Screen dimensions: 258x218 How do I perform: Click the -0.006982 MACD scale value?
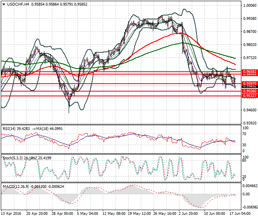pyautogui.click(x=250, y=207)
